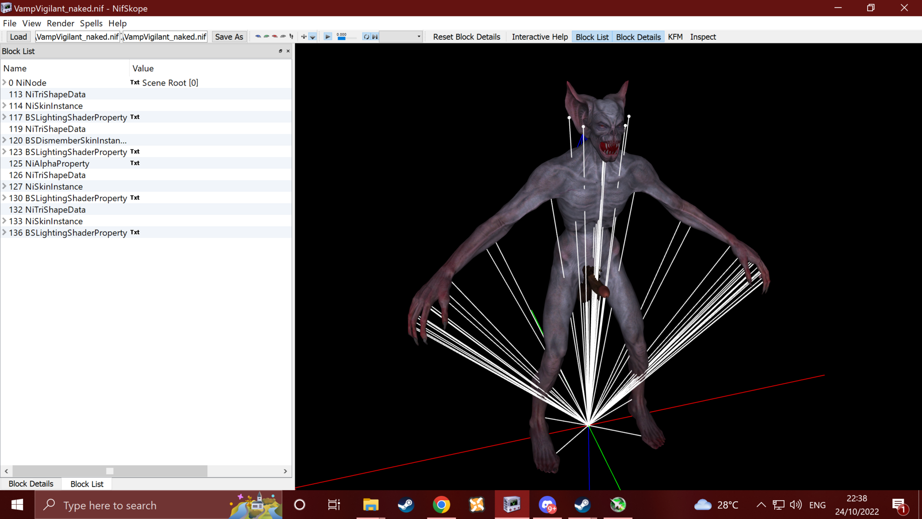
Task: Select 113 NiTriShapeData row
Action: [x=146, y=94]
